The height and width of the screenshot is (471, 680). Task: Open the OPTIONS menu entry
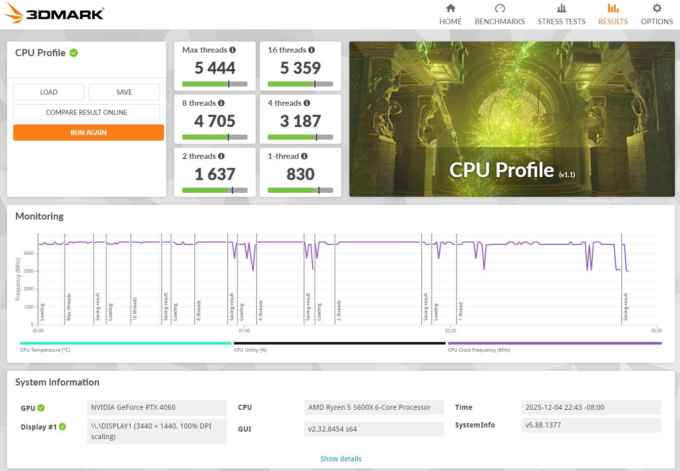pos(656,21)
